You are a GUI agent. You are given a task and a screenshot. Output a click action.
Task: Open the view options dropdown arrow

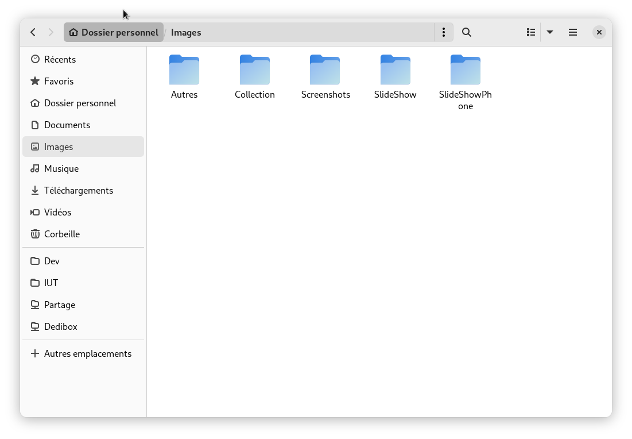click(550, 32)
